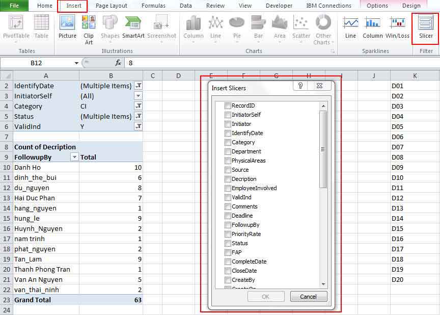The height and width of the screenshot is (315, 440).
Task: Click the Table icon in Tables group
Action: coord(41,28)
